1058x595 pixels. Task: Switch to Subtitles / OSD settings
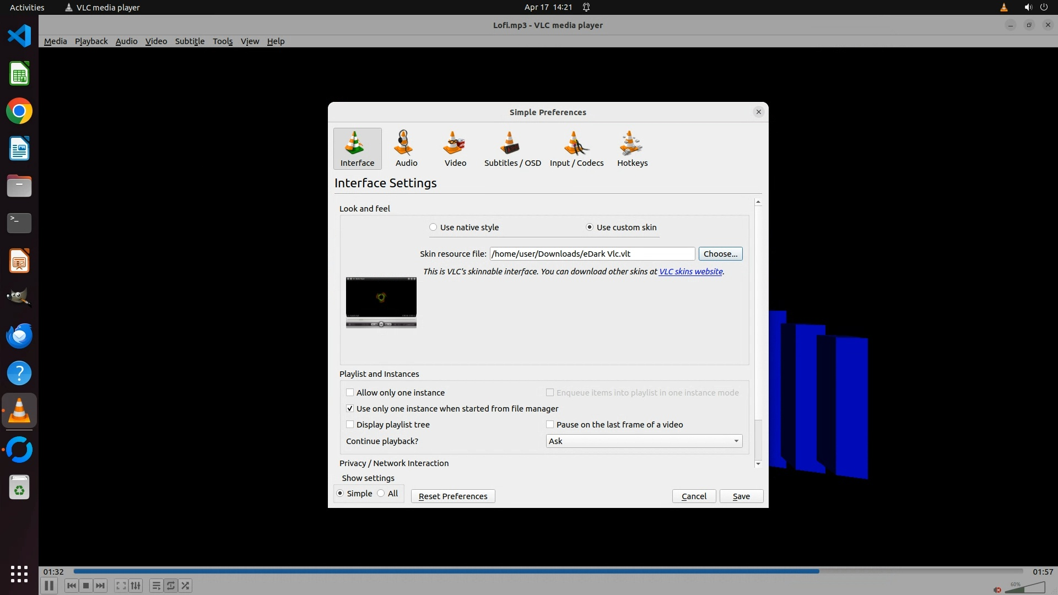coord(512,149)
